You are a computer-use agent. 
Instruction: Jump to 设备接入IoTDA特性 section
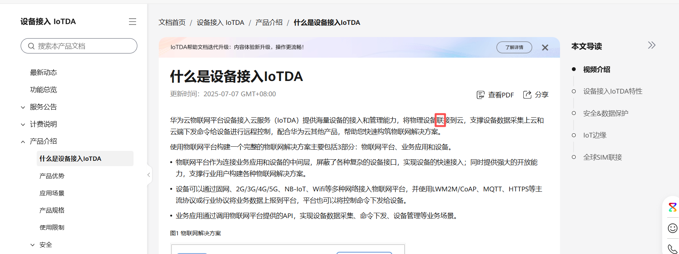click(x=613, y=91)
